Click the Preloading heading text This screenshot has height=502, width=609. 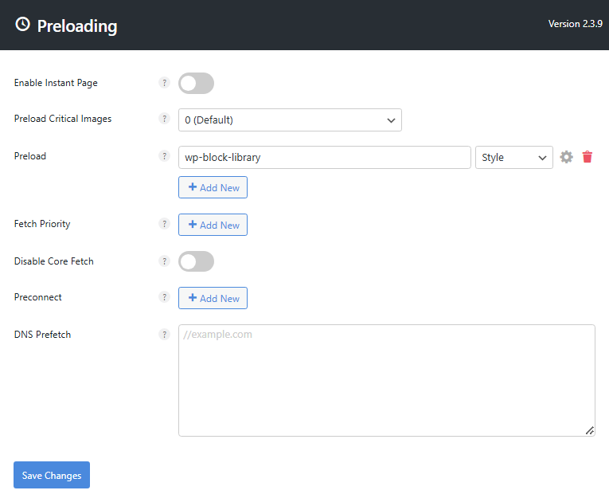[x=77, y=26]
